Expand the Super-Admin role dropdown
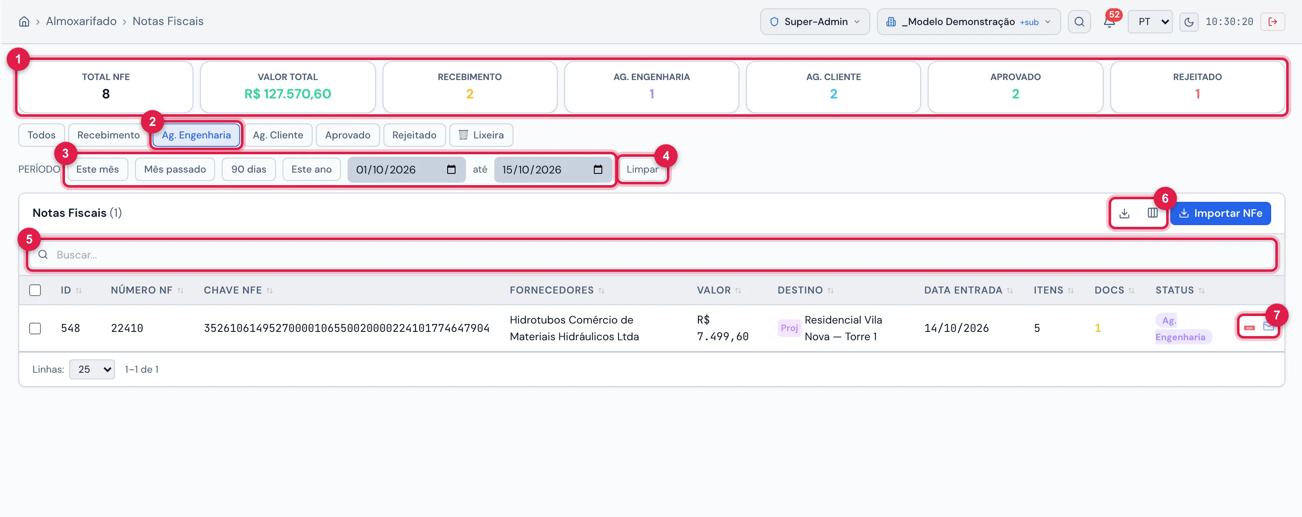Viewport: 1302px width, 517px height. point(815,22)
